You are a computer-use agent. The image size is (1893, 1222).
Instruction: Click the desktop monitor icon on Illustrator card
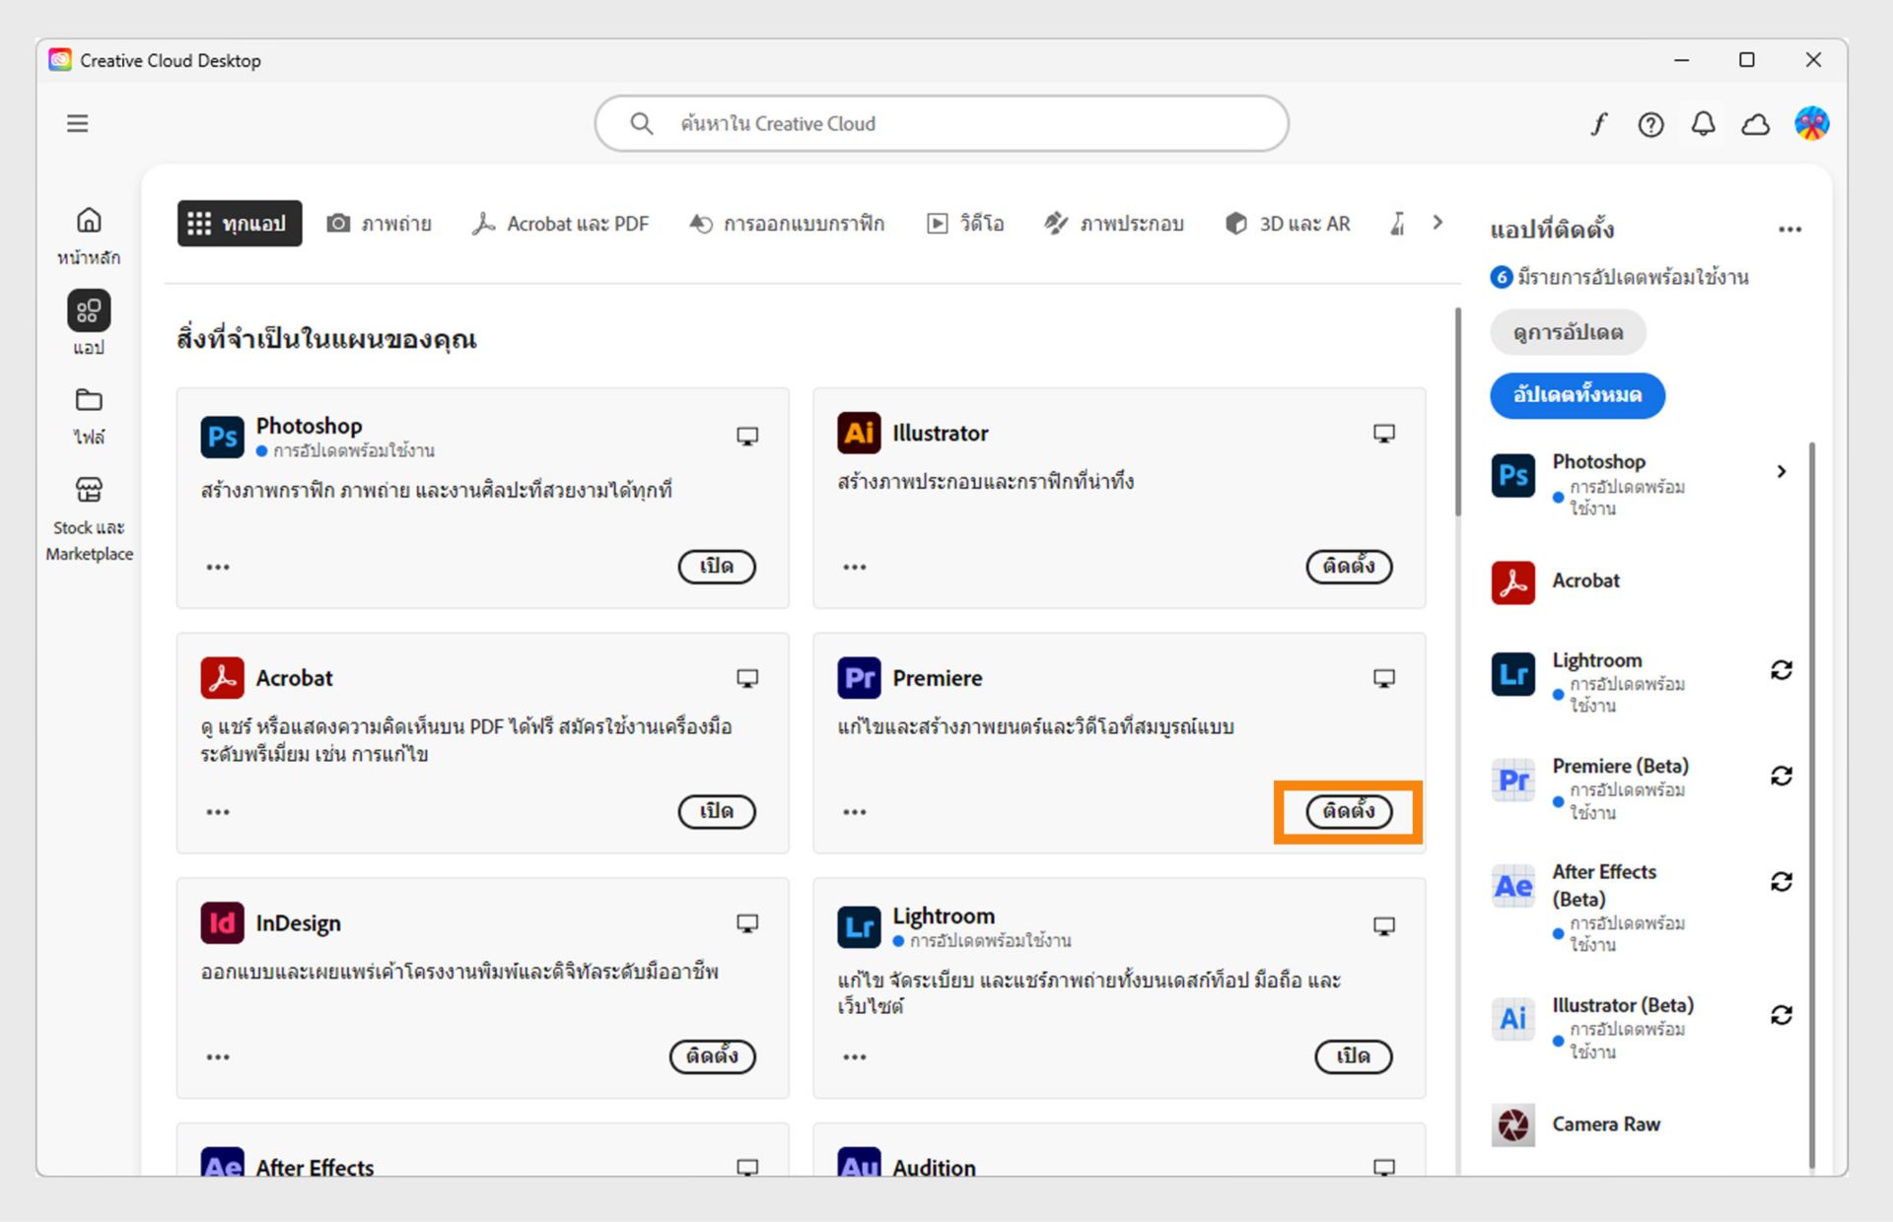(1384, 434)
